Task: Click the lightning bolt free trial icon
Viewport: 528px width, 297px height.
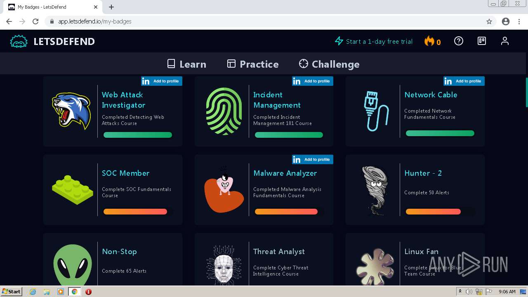Action: 339,41
